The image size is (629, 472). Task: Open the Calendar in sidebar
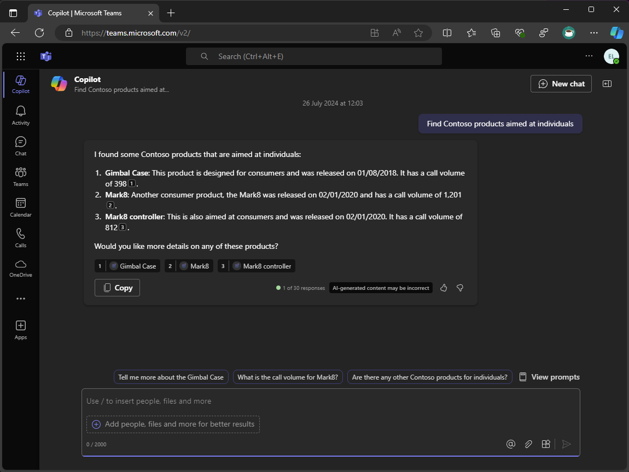(x=20, y=207)
